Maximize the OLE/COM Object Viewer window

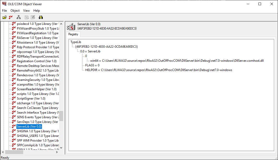tap(260, 4)
